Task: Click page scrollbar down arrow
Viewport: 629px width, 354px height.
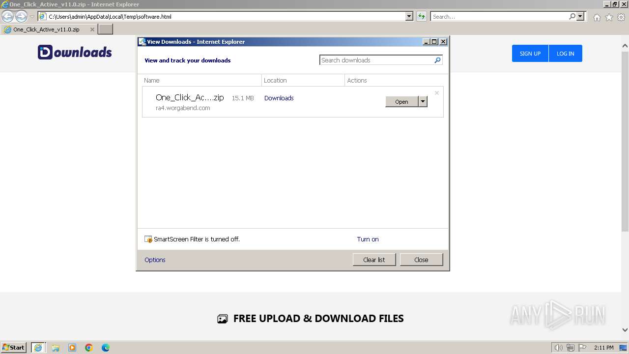Action: (625, 330)
